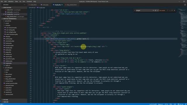
Task: Open the Selection menu
Action: pos(11,1)
